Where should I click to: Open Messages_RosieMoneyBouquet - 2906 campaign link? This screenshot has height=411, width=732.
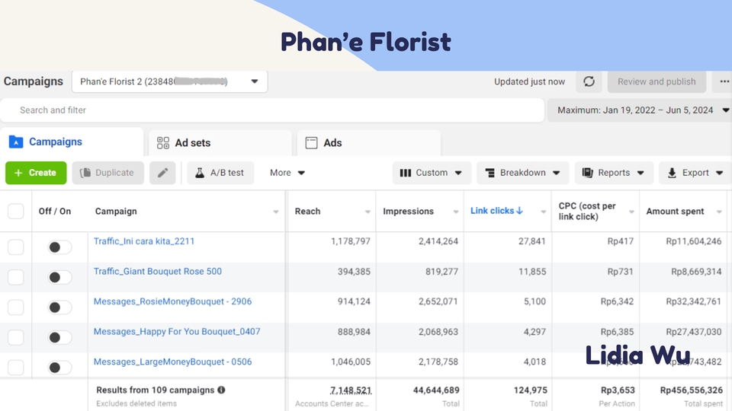(173, 301)
